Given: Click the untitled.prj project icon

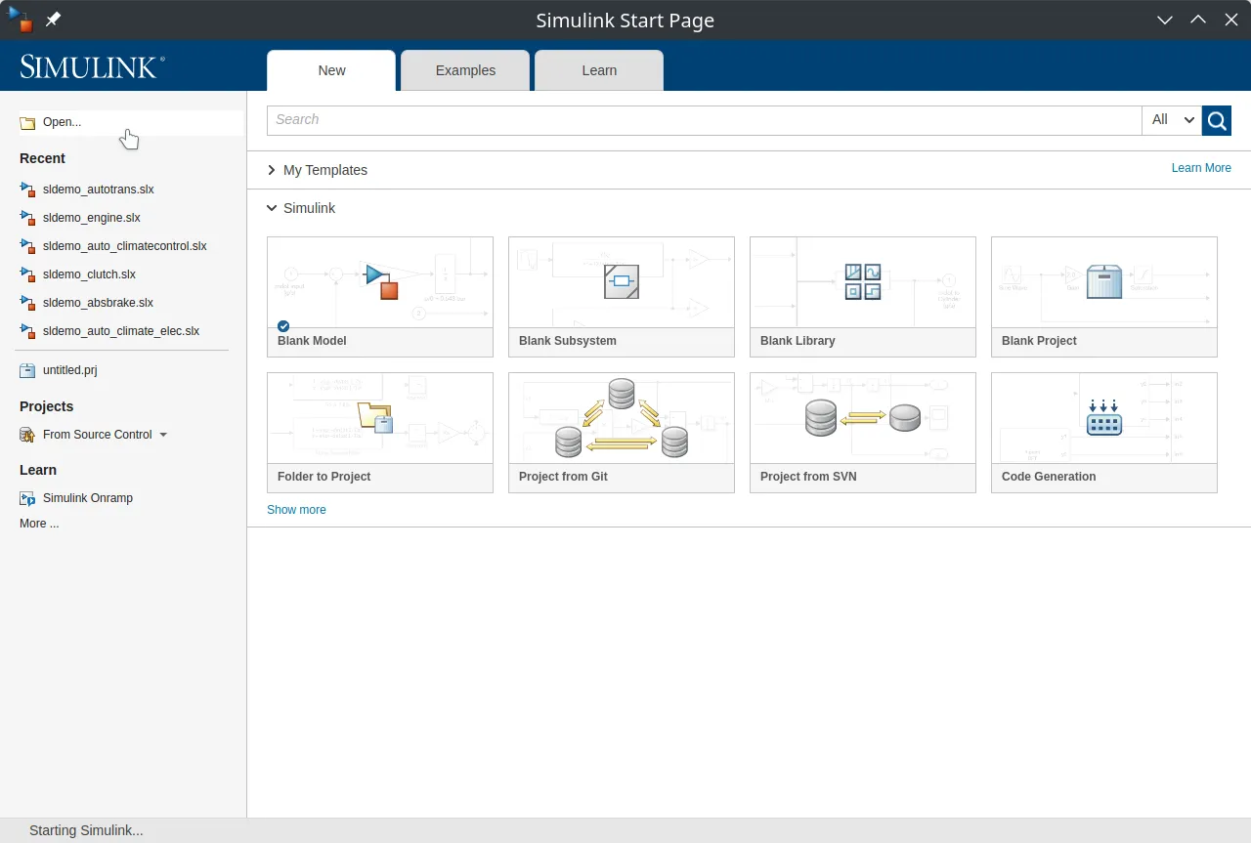Looking at the screenshot, I should [27, 371].
